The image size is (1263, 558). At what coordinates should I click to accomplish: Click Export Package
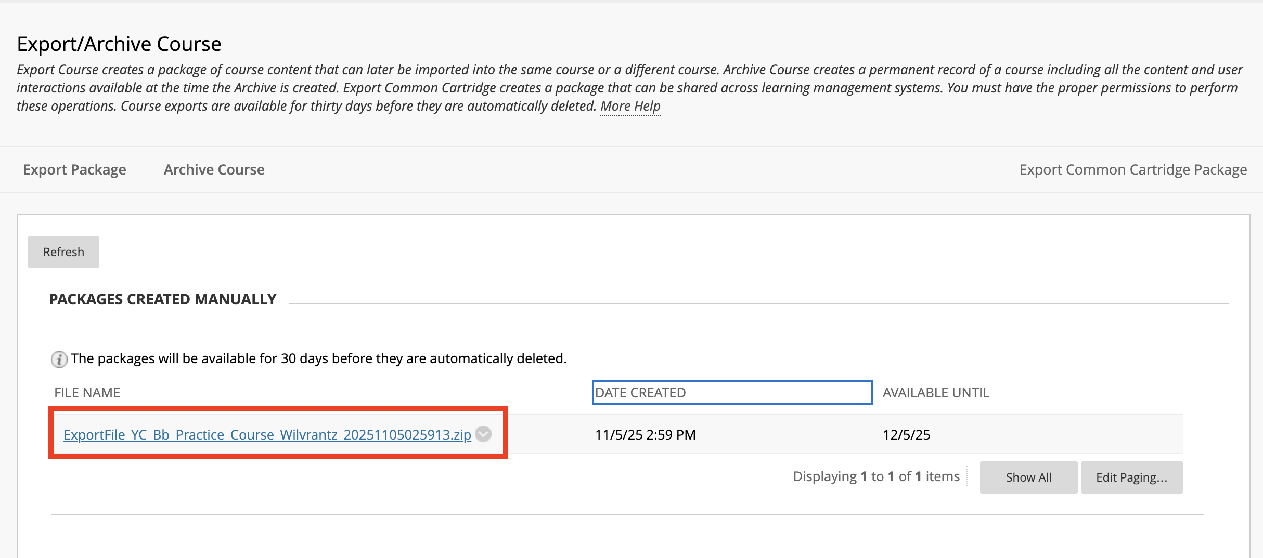point(74,170)
